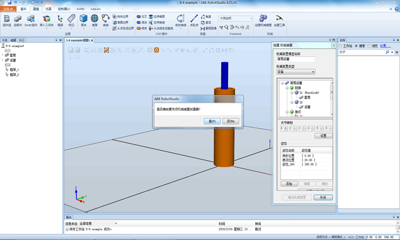
Task: Click 创建机械装置 create mechanism icon
Action: (263, 20)
